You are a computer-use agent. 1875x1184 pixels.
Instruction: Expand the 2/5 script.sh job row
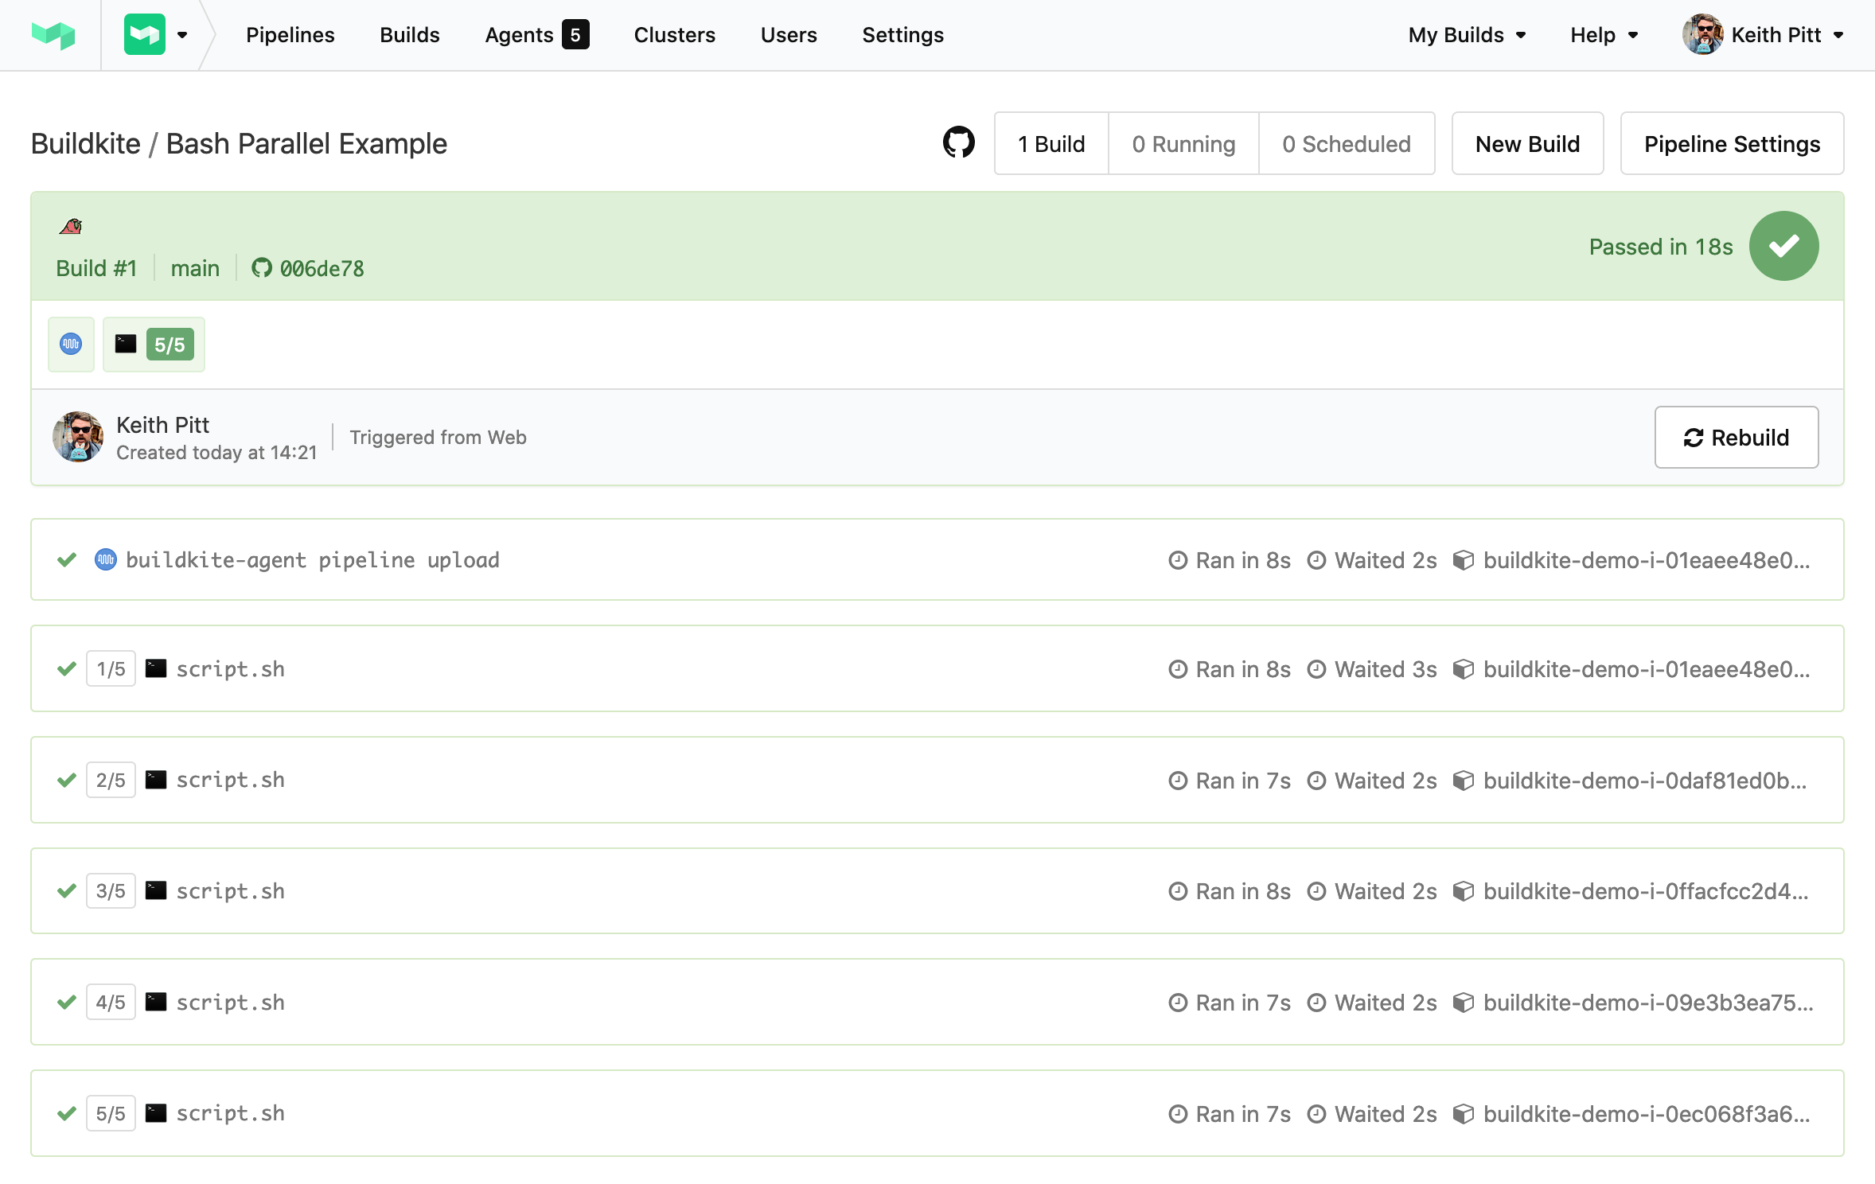coord(637,780)
